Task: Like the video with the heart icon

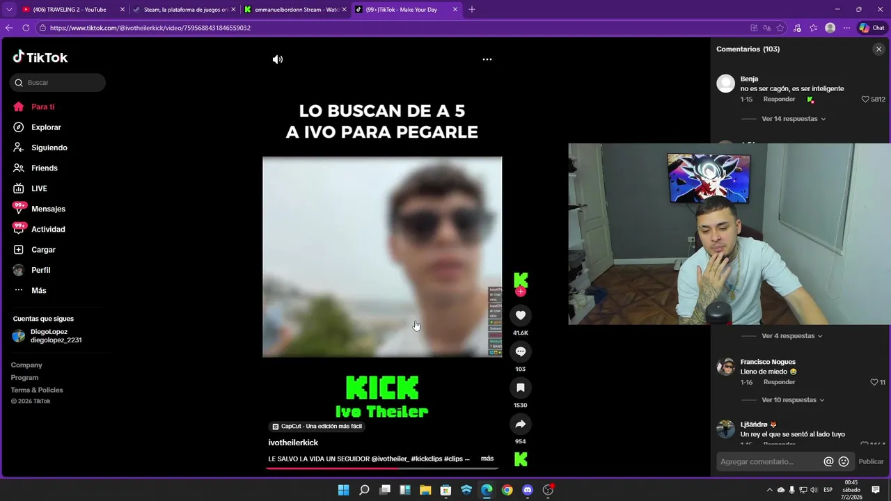Action: click(520, 315)
